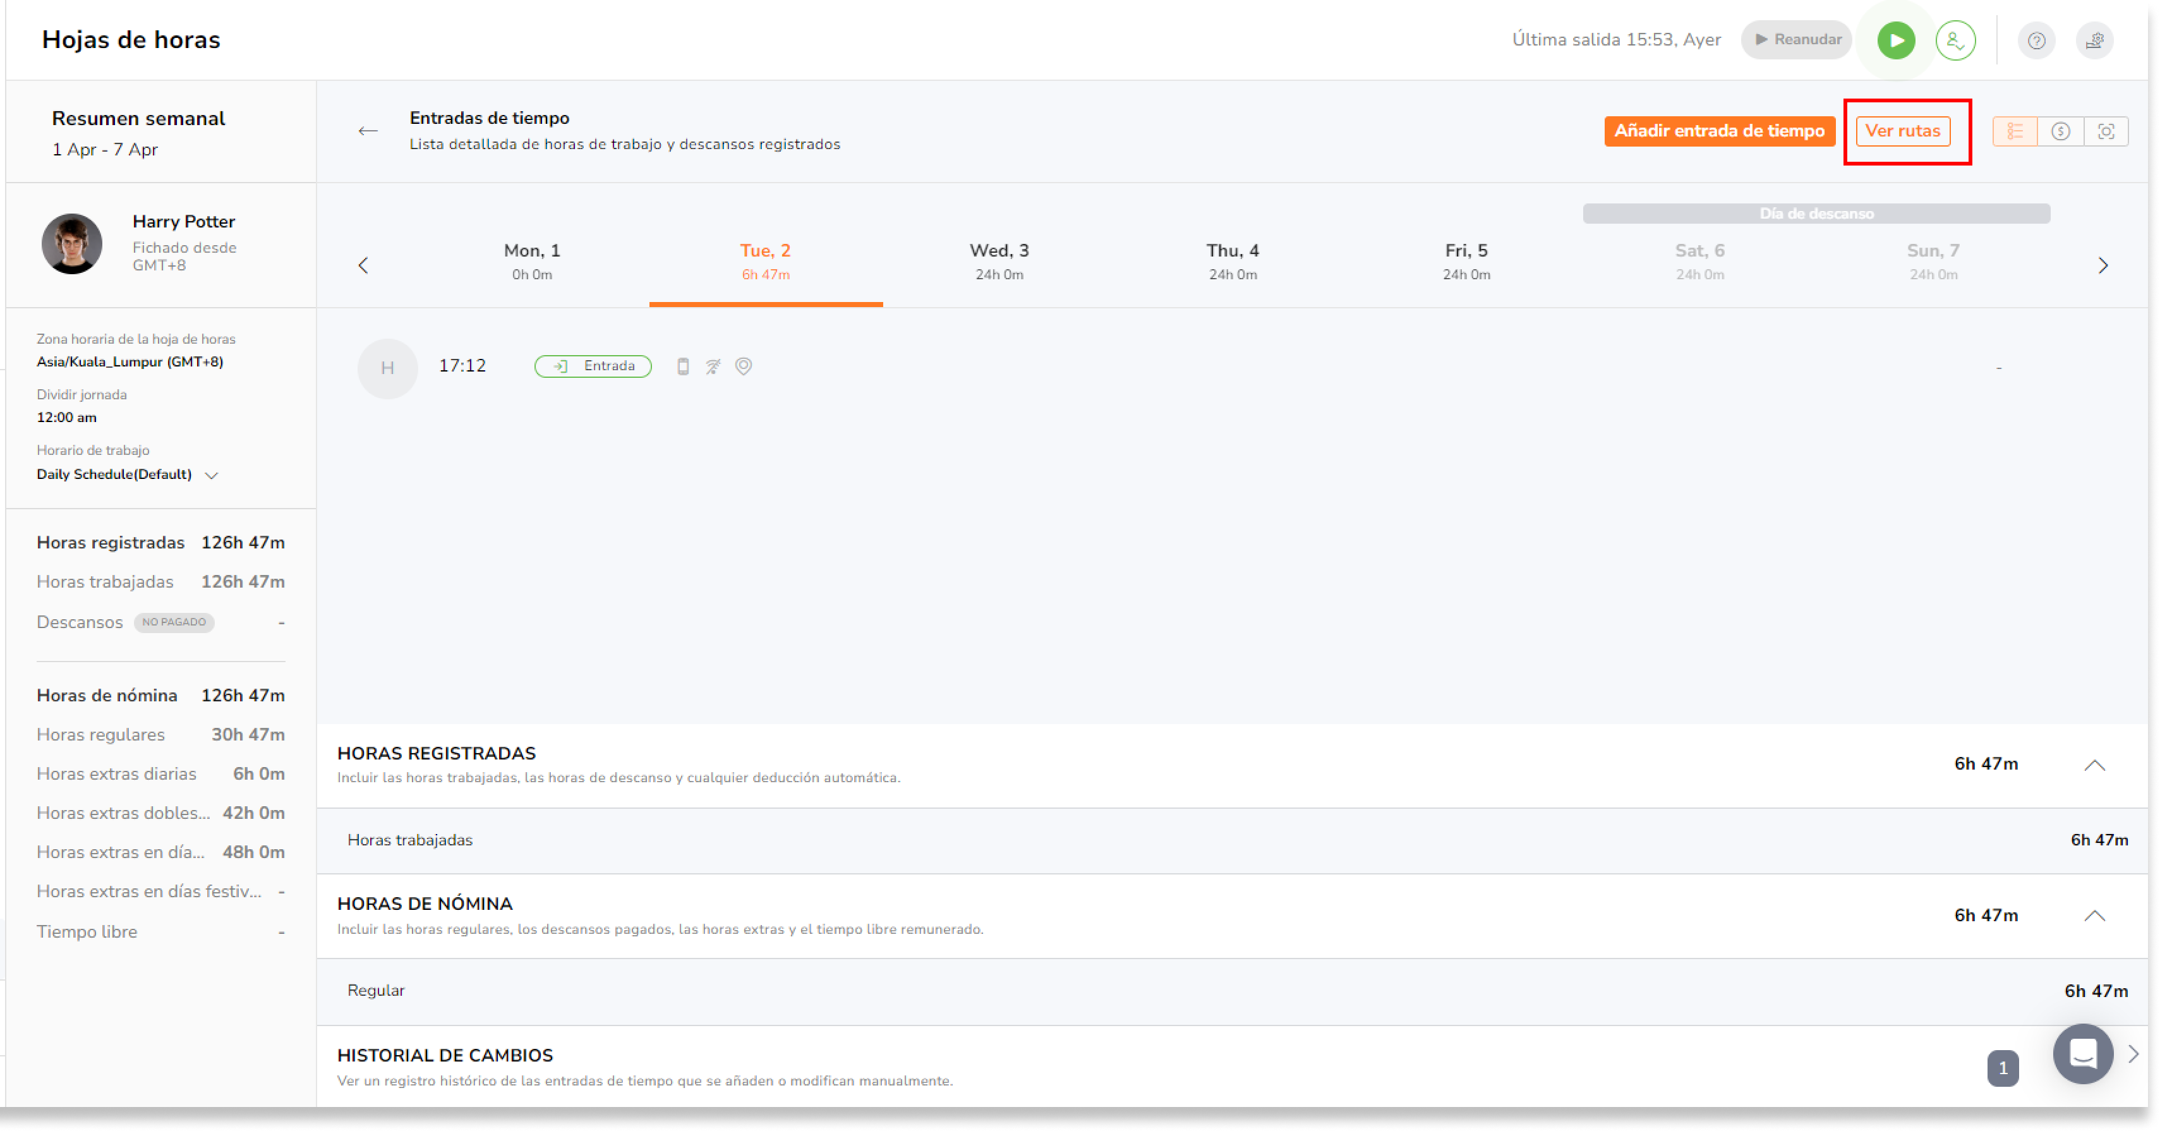Image resolution: width=2160 pixels, height=1131 pixels.
Task: Click Harry Potter's profile photo
Action: point(72,243)
